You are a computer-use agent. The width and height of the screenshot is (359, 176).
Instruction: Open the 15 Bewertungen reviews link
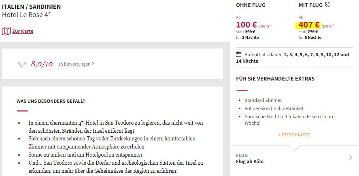(x=74, y=64)
